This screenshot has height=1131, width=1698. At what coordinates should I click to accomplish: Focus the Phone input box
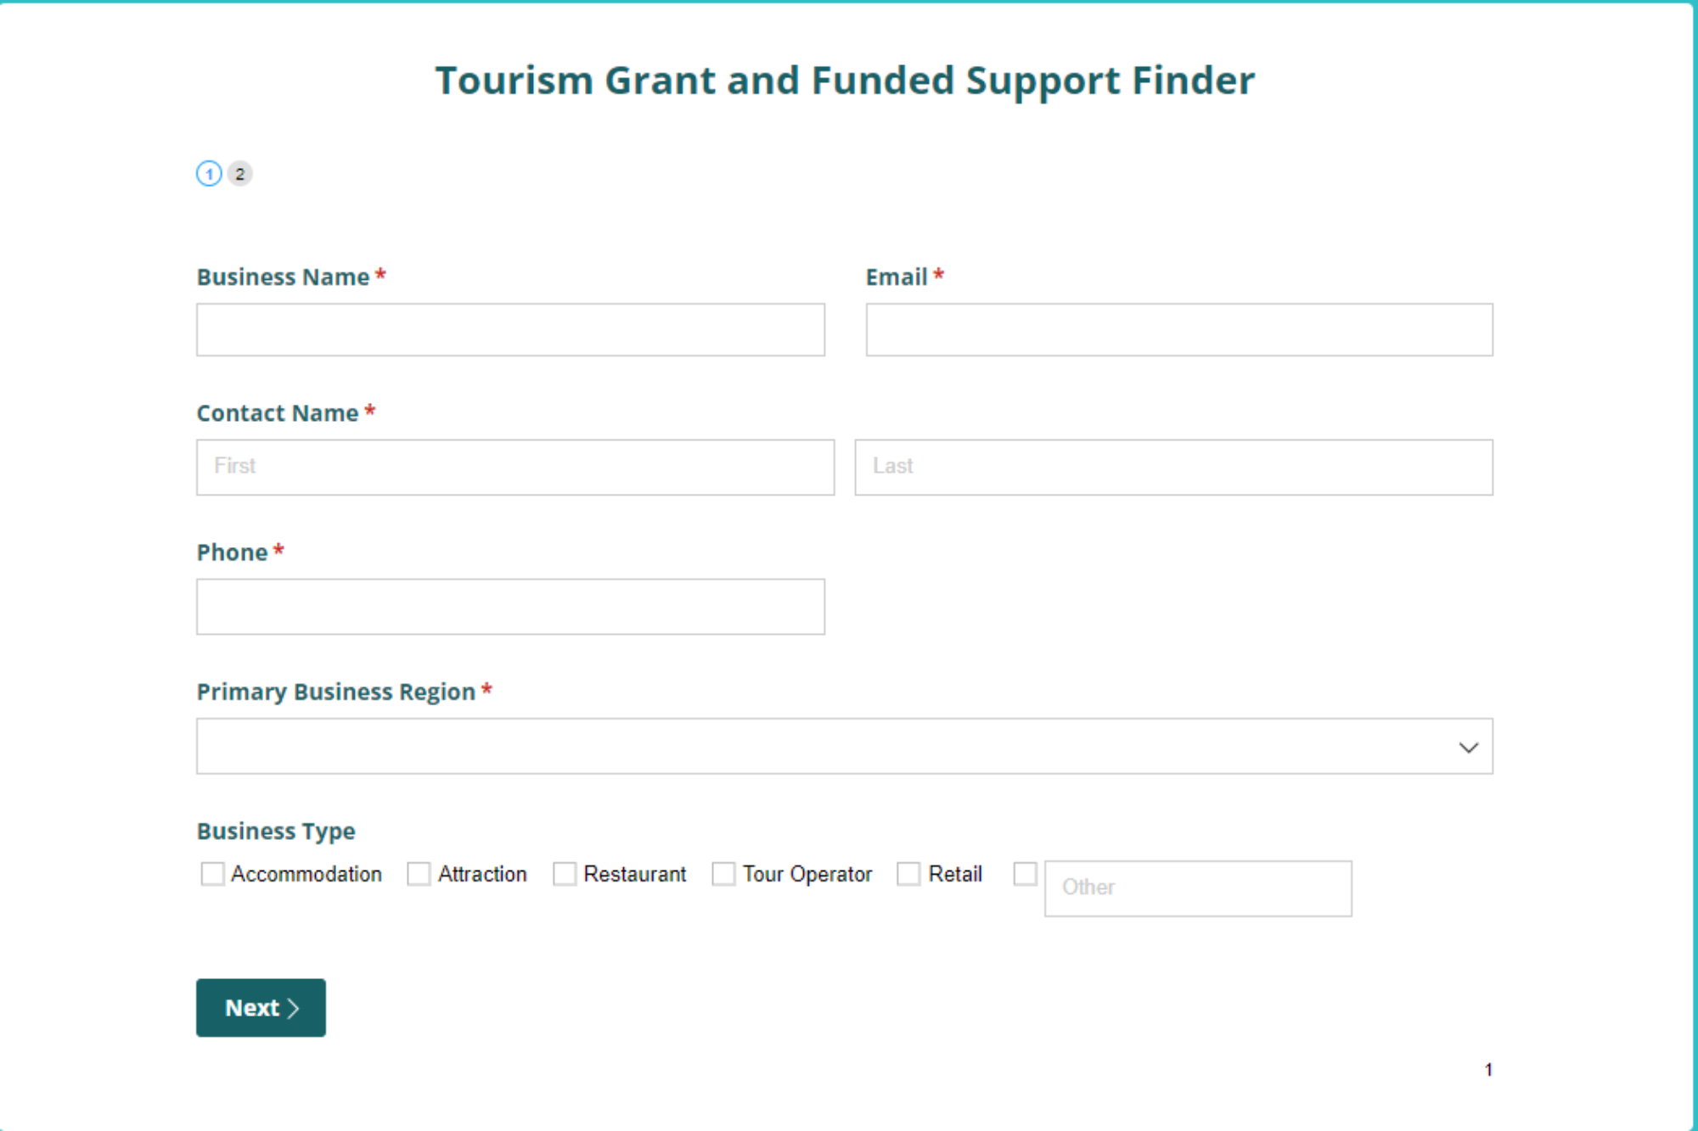510,607
